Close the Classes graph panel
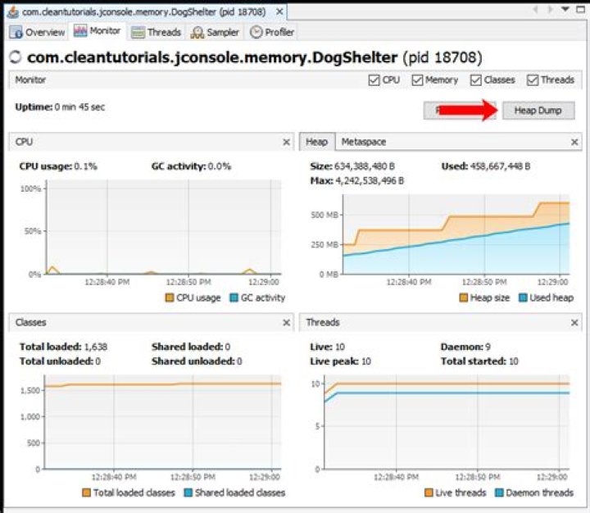The image size is (590, 513). (286, 323)
